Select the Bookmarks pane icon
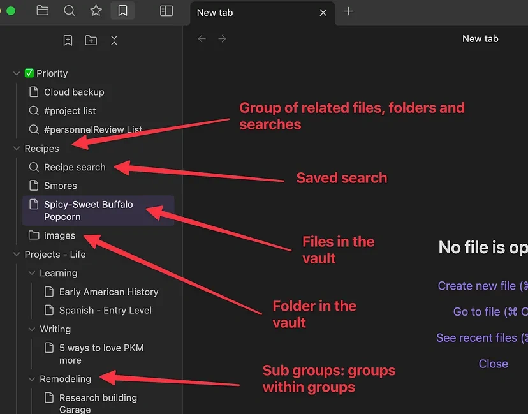Screen dimensions: 528x414 [x=122, y=11]
